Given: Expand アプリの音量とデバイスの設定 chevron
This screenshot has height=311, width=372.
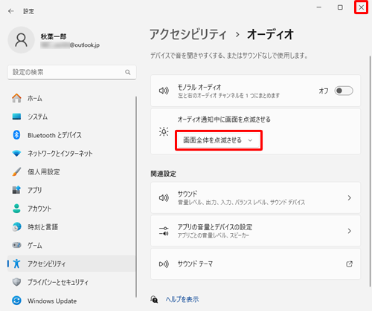Looking at the screenshot, I should tap(350, 231).
